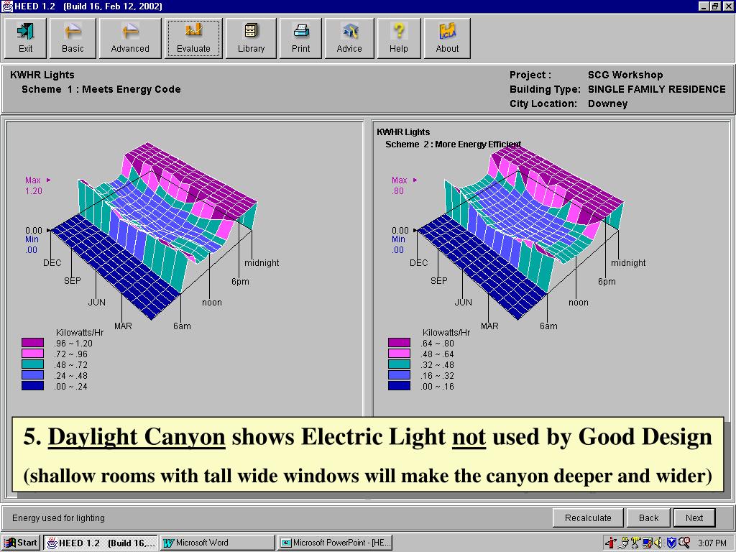
Task: Click the 'Downey' city location value
Action: tap(607, 103)
